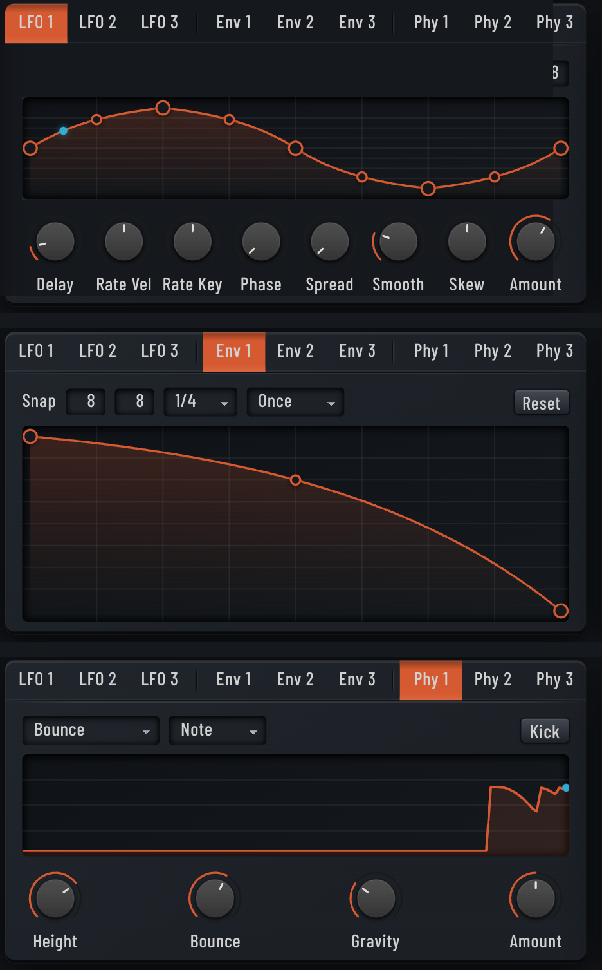602x970 pixels.
Task: Open Phy 3 tab in the physics panel
Action: (554, 680)
